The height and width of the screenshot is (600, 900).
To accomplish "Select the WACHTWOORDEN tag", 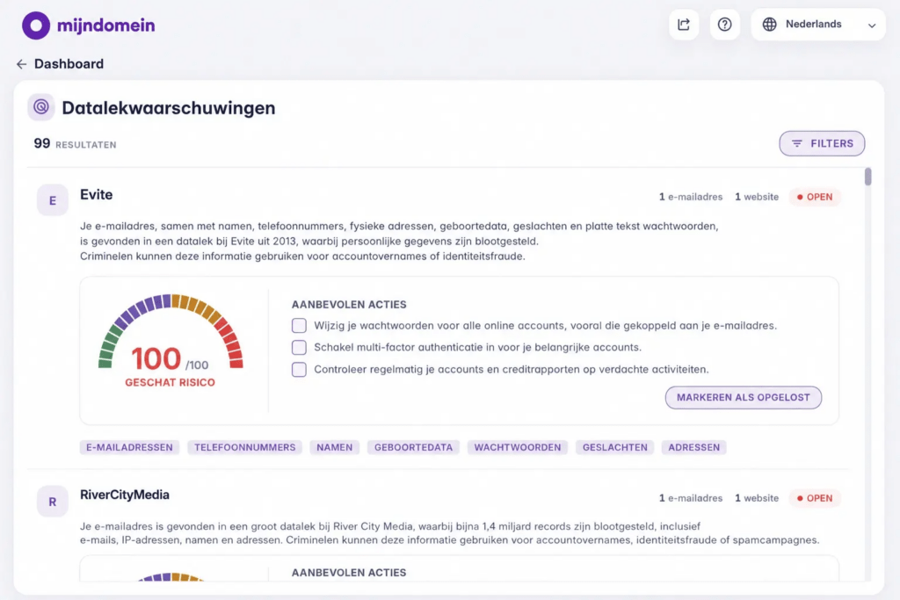I will point(517,447).
